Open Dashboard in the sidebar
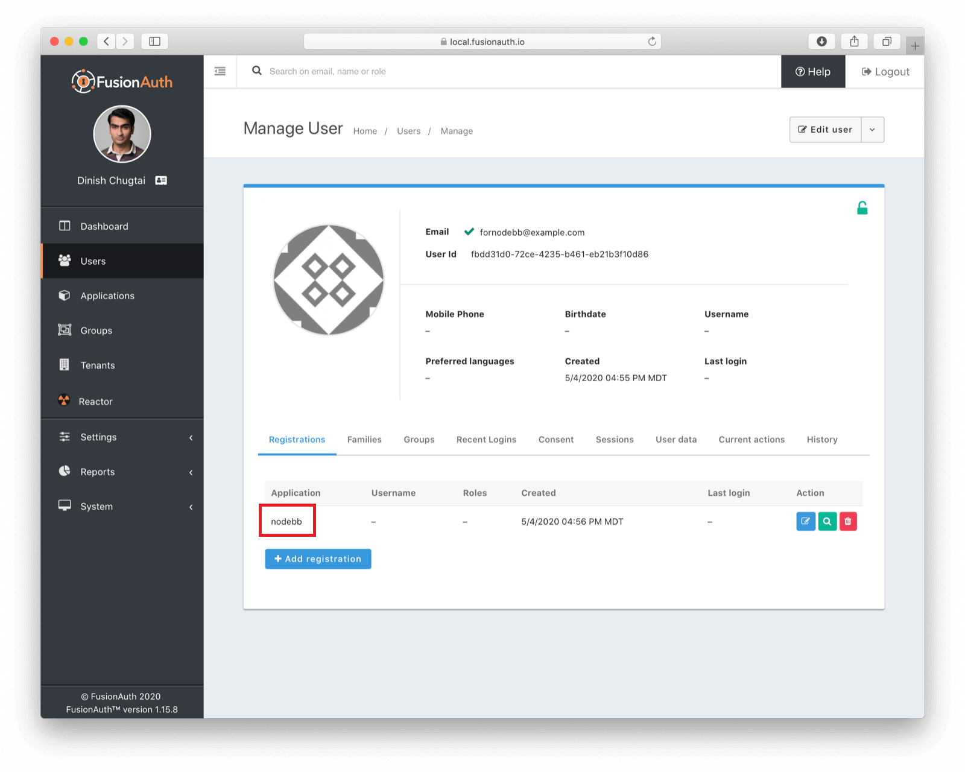Image resolution: width=965 pixels, height=772 pixels. point(122,226)
